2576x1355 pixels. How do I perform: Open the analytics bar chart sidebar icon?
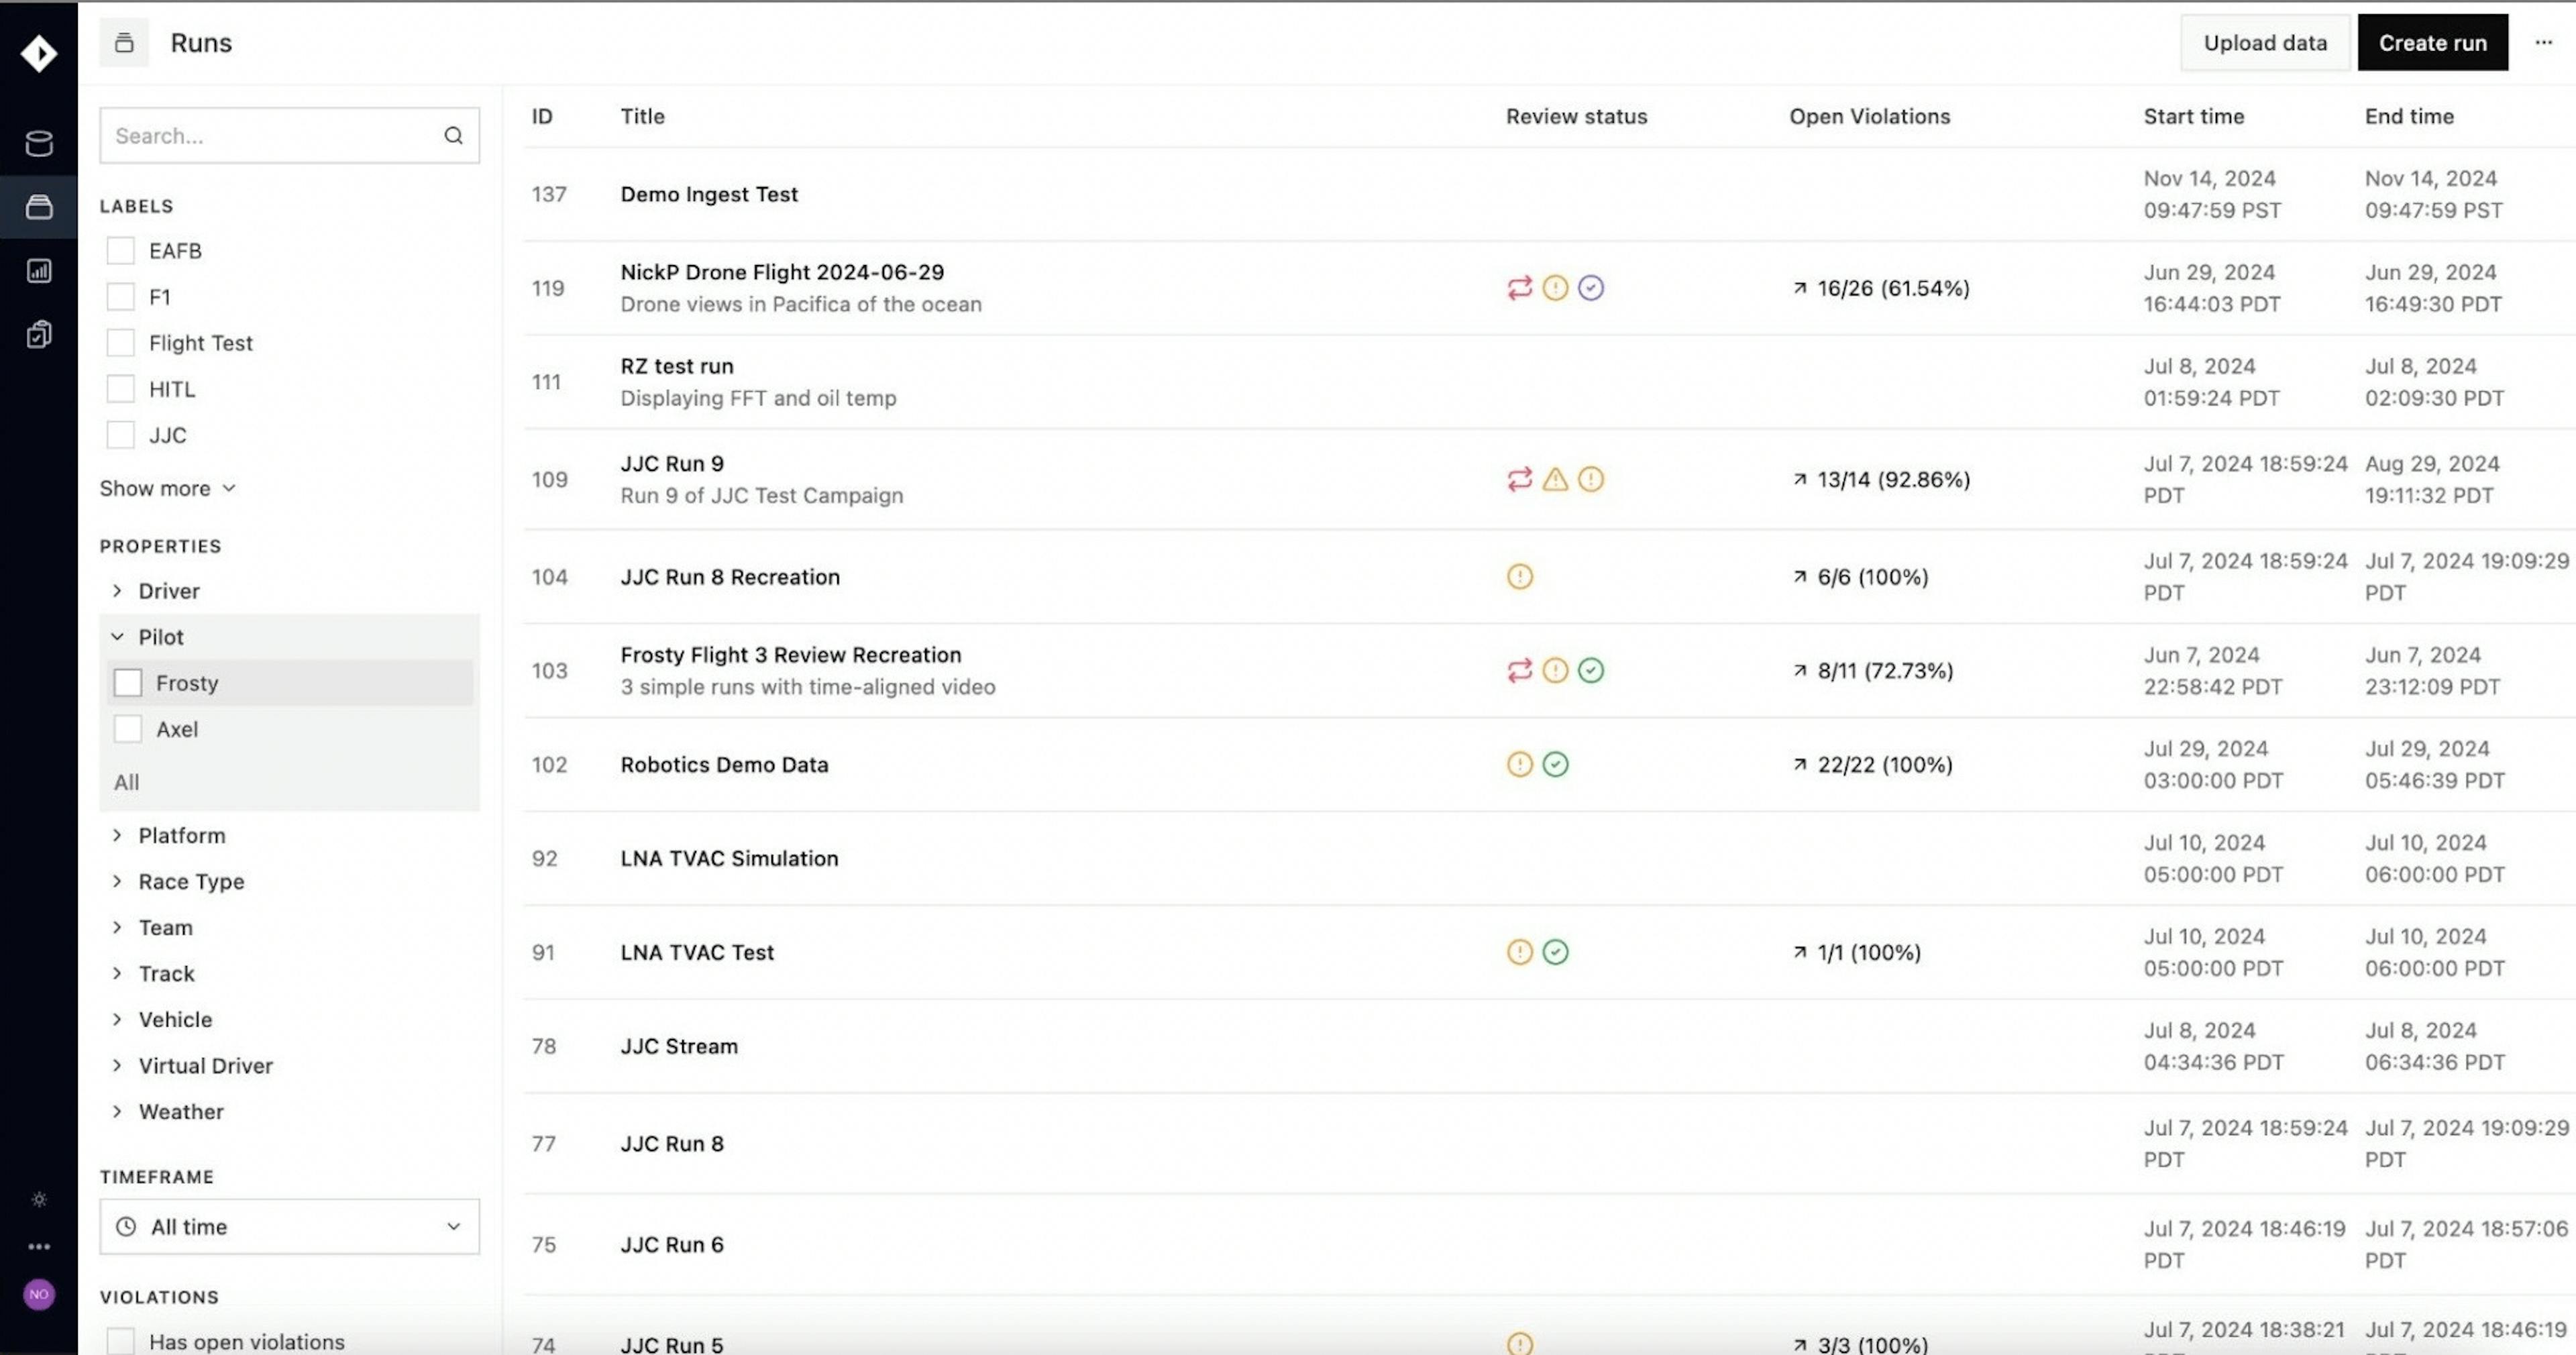click(39, 270)
